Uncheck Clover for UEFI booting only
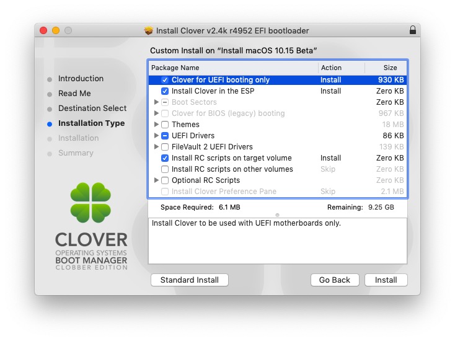 (165, 80)
